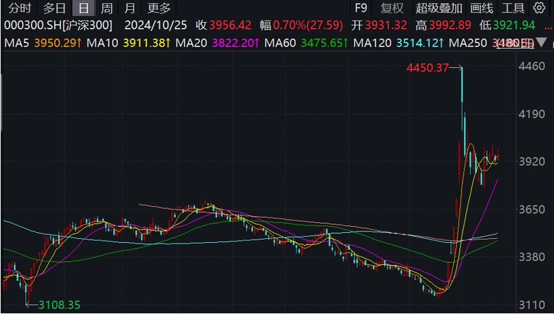
Task: Click the 4460 price axis label
Action: tap(532, 66)
